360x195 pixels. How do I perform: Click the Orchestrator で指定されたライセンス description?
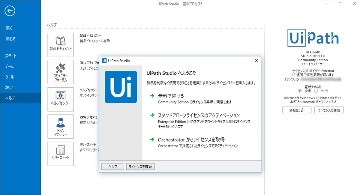(198, 146)
